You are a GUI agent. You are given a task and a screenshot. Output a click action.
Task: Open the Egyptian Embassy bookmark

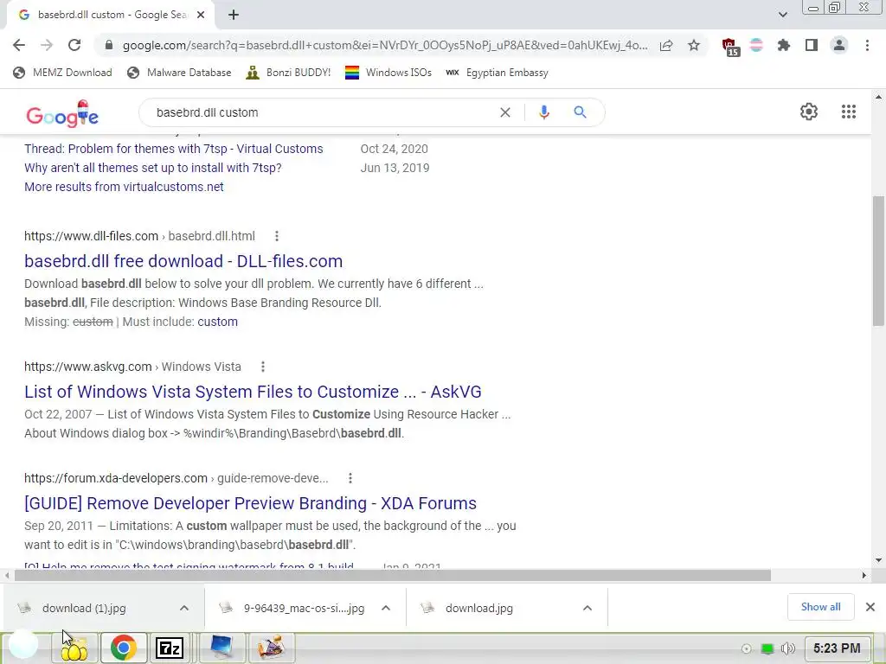pyautogui.click(x=497, y=73)
